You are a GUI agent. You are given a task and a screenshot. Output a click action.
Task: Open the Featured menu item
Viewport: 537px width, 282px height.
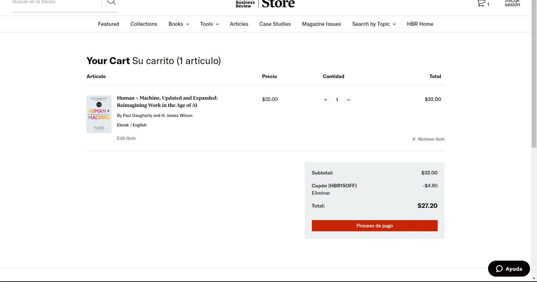coord(108,24)
